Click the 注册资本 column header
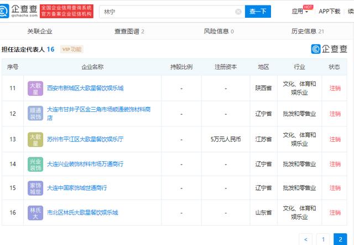Screen dimensions: 354x245 pos(226,67)
